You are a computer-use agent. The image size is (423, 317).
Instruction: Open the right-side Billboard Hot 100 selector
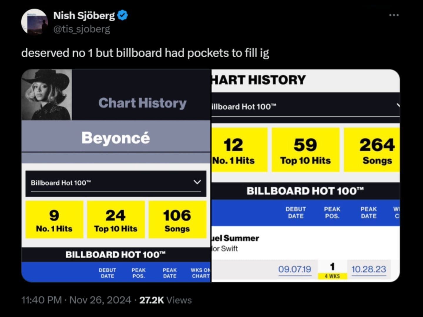305,107
